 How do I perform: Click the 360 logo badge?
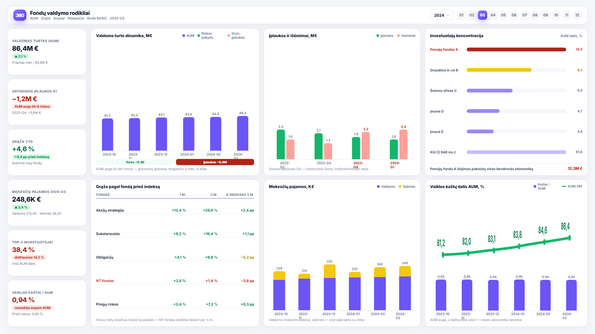[20, 15]
